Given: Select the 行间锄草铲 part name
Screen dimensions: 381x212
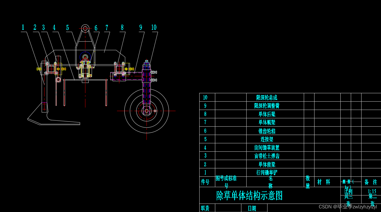Looking at the screenshot, I should [267, 172].
